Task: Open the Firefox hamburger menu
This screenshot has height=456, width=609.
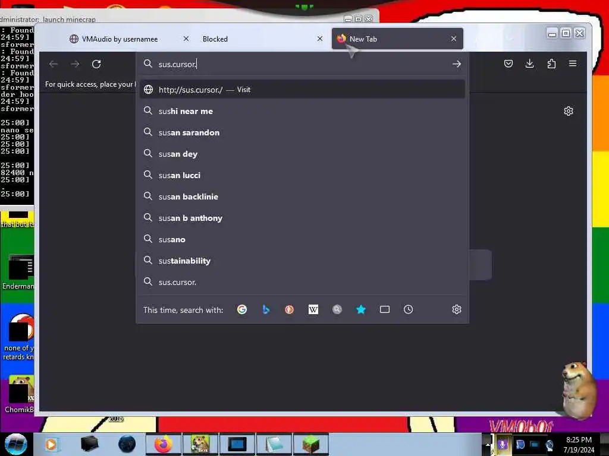Action: (573, 64)
